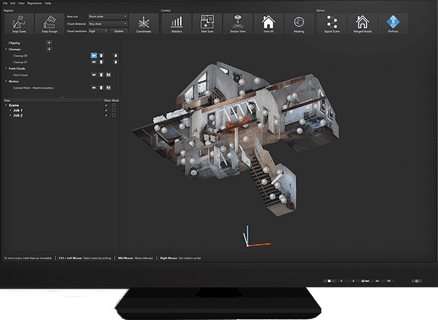Viewport: 438px width, 320px height.
Task: Launch the PinPoint tool
Action: [393, 24]
